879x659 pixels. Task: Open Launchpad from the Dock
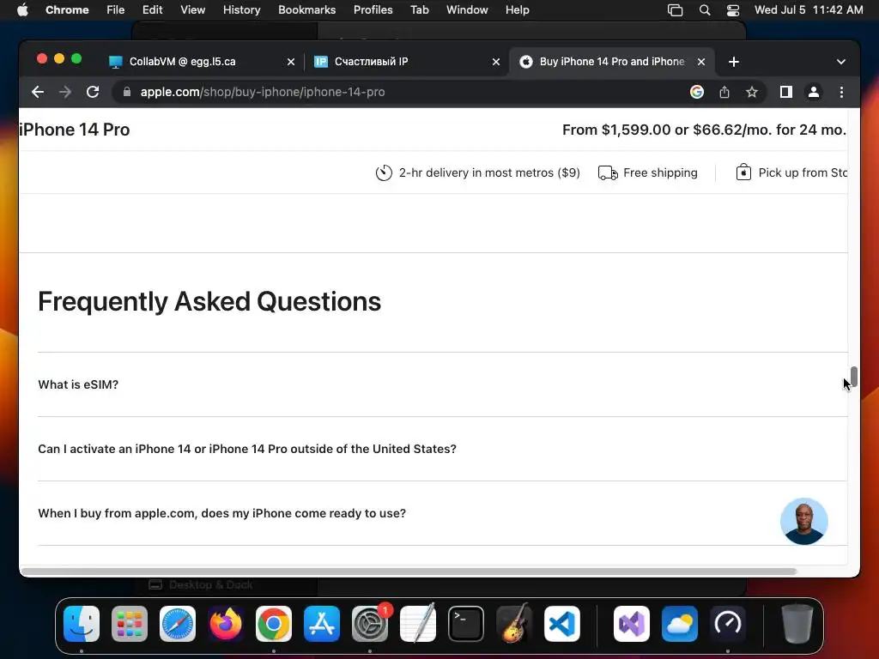pyautogui.click(x=130, y=624)
